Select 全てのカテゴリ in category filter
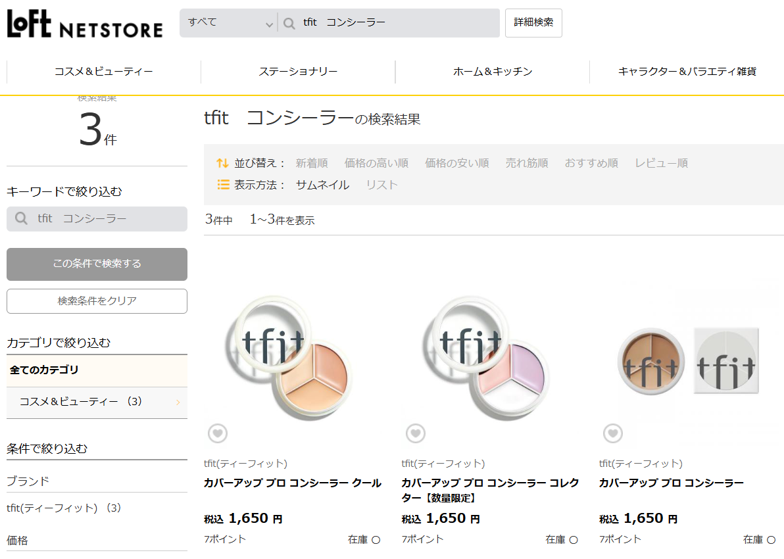The image size is (784, 559). 97,370
